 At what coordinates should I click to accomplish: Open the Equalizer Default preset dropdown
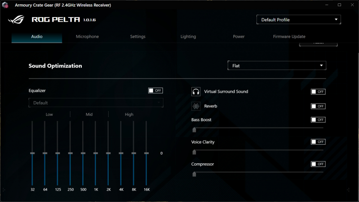click(96, 103)
